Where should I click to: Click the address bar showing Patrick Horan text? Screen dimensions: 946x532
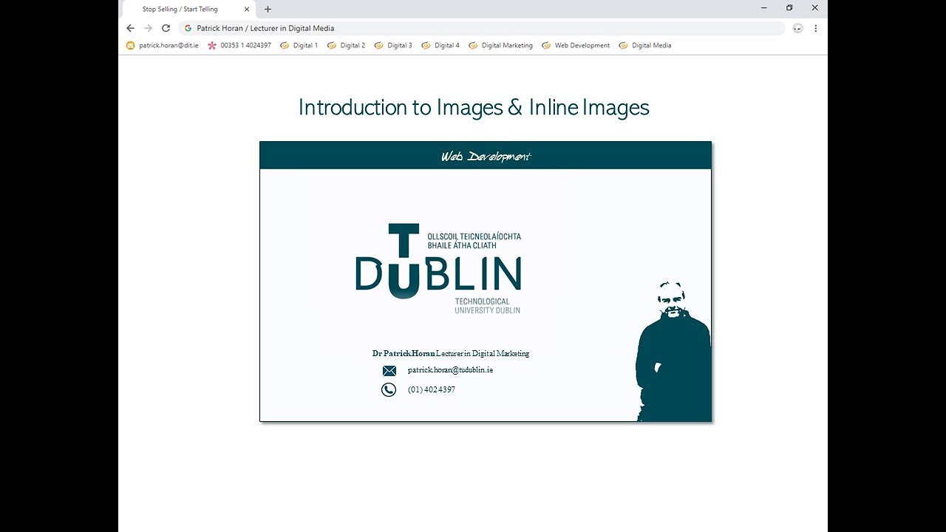pos(480,28)
